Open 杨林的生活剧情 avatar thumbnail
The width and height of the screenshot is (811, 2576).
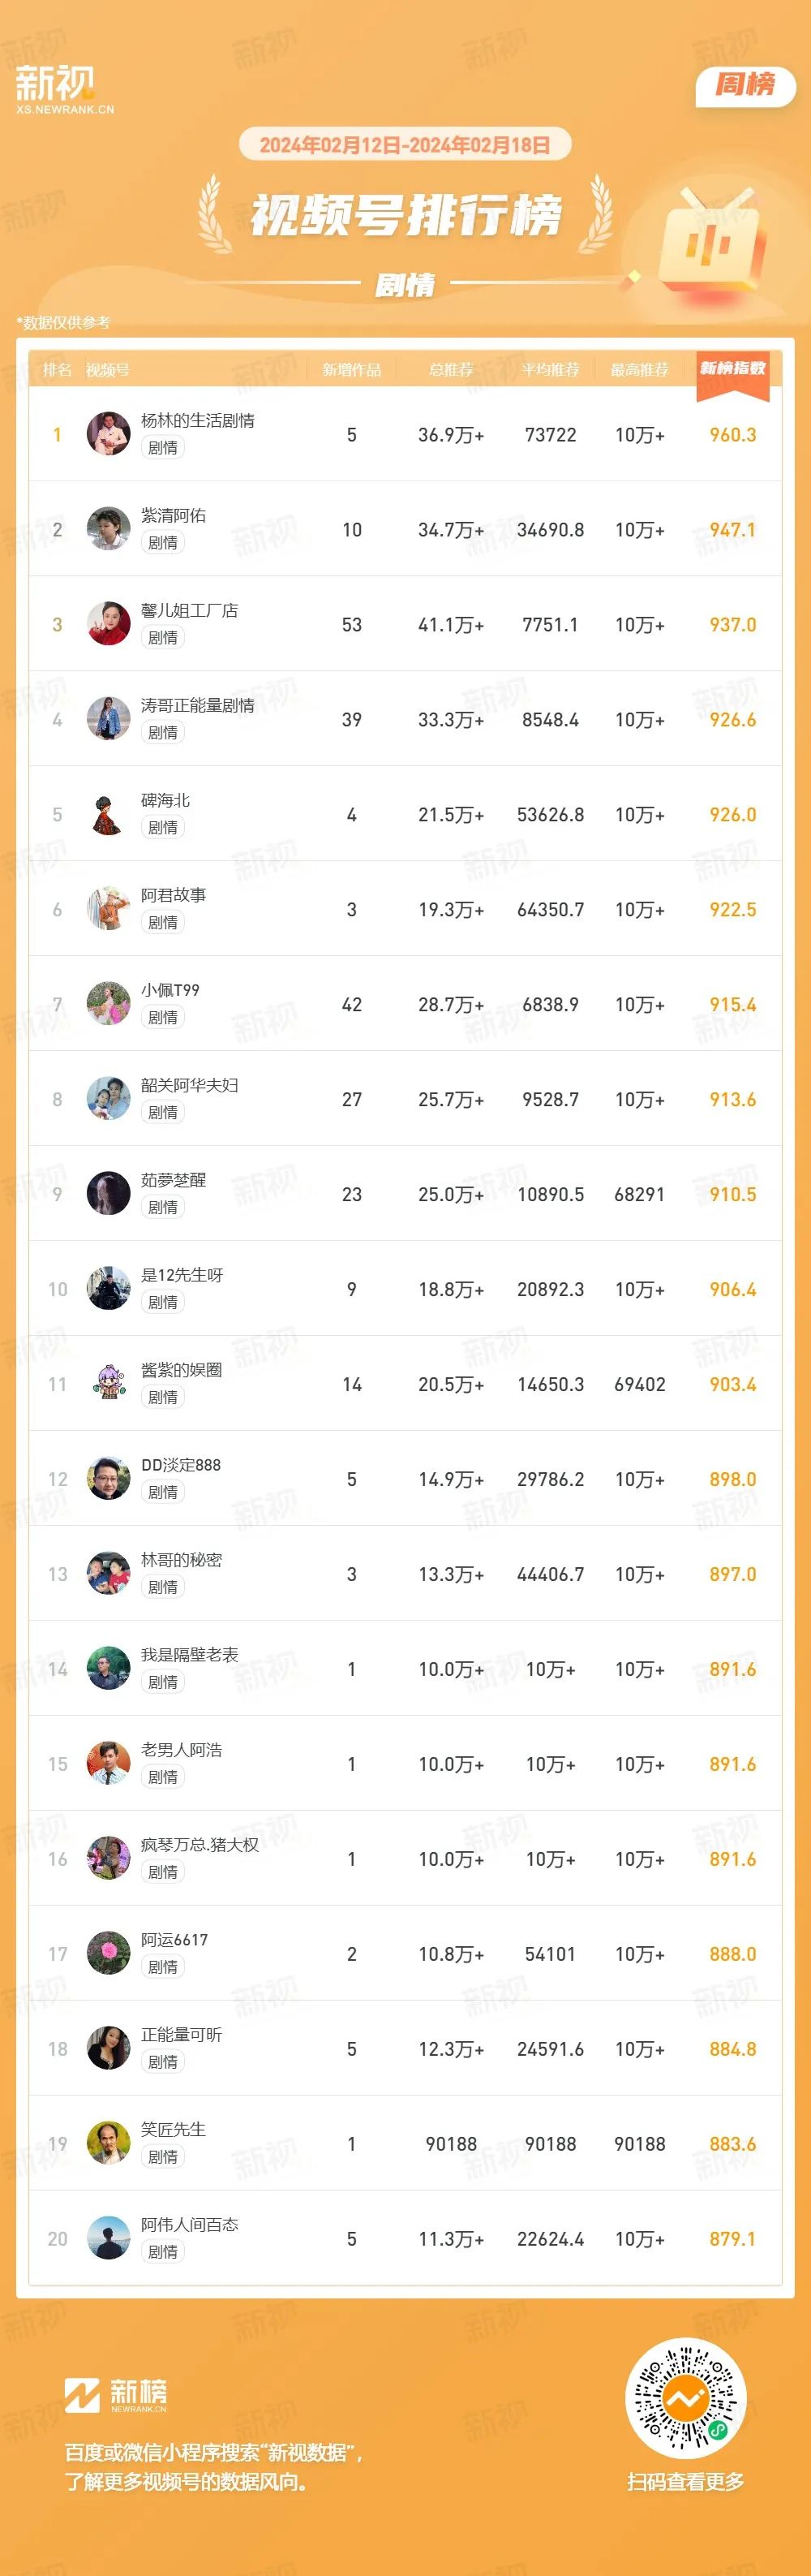pos(109,434)
